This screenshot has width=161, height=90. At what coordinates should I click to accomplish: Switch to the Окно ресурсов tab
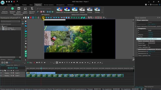pyautogui.click(x=149, y=87)
